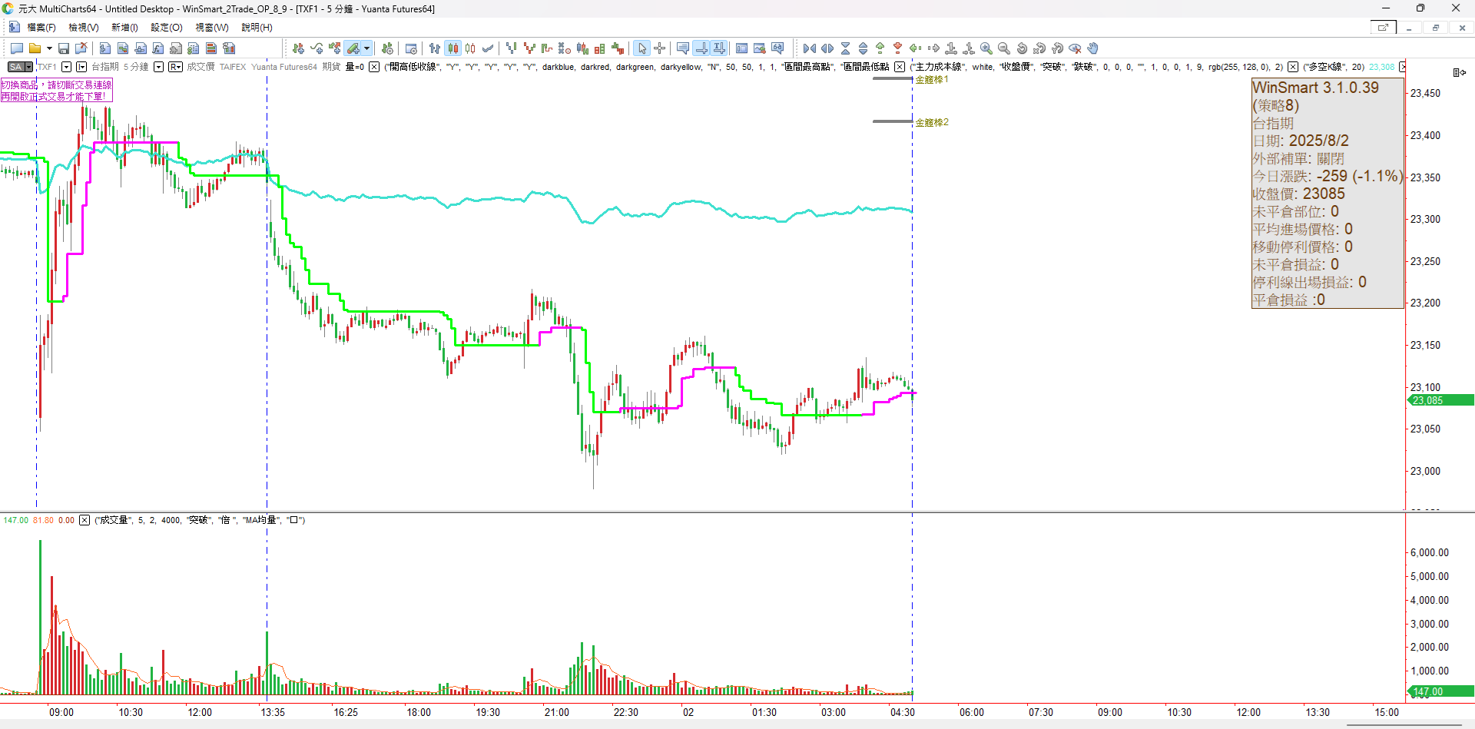Open the 檔案(F) menu
This screenshot has height=729, width=1475.
pos(41,28)
